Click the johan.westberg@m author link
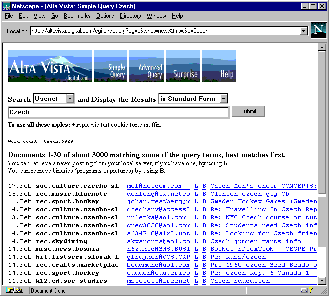329x296 pixels. coord(159,202)
